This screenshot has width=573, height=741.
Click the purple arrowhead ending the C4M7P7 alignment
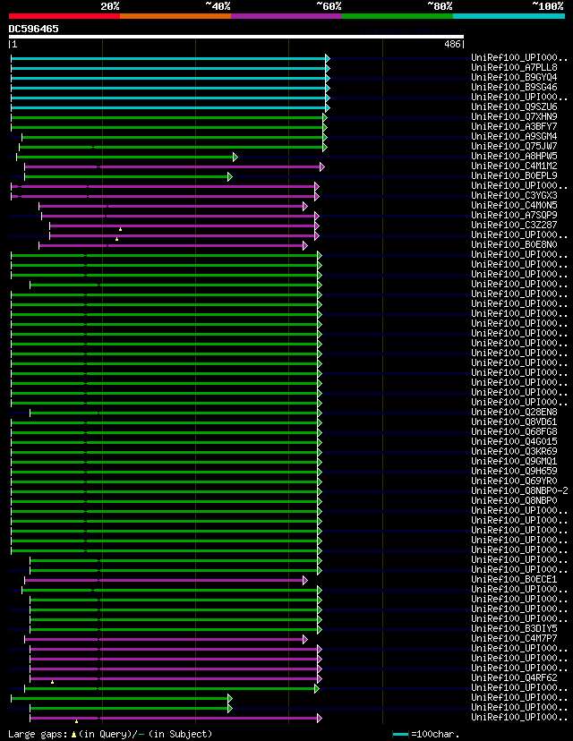(x=305, y=639)
